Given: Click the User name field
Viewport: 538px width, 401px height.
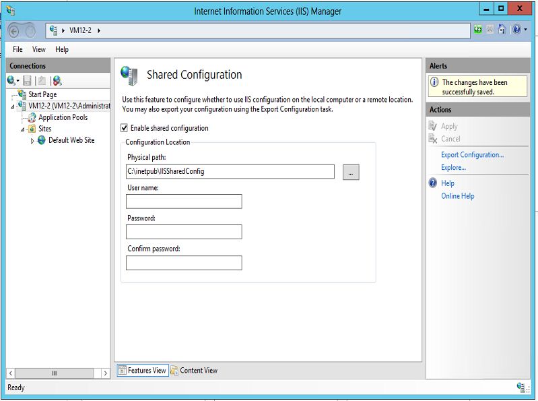Looking at the screenshot, I should coord(184,202).
